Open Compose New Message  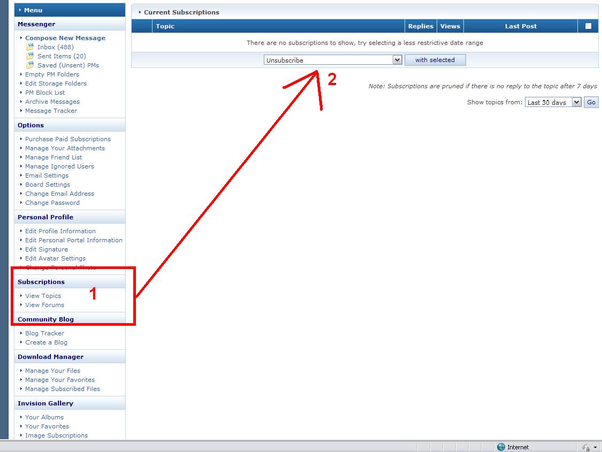(65, 38)
